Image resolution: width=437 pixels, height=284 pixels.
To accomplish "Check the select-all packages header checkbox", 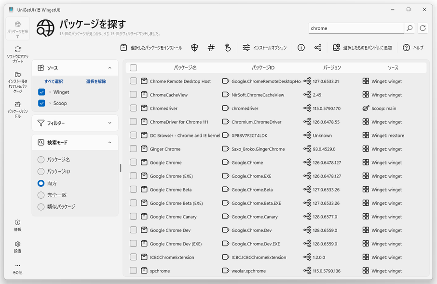I will [133, 68].
